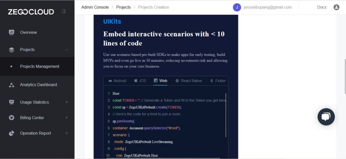346x159 pixels.
Task: Select the Flutter code tab
Action: tap(218, 81)
